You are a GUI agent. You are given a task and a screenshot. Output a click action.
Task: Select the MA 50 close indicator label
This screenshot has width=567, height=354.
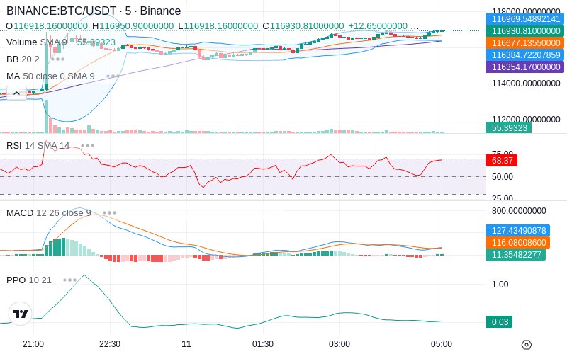[50, 76]
